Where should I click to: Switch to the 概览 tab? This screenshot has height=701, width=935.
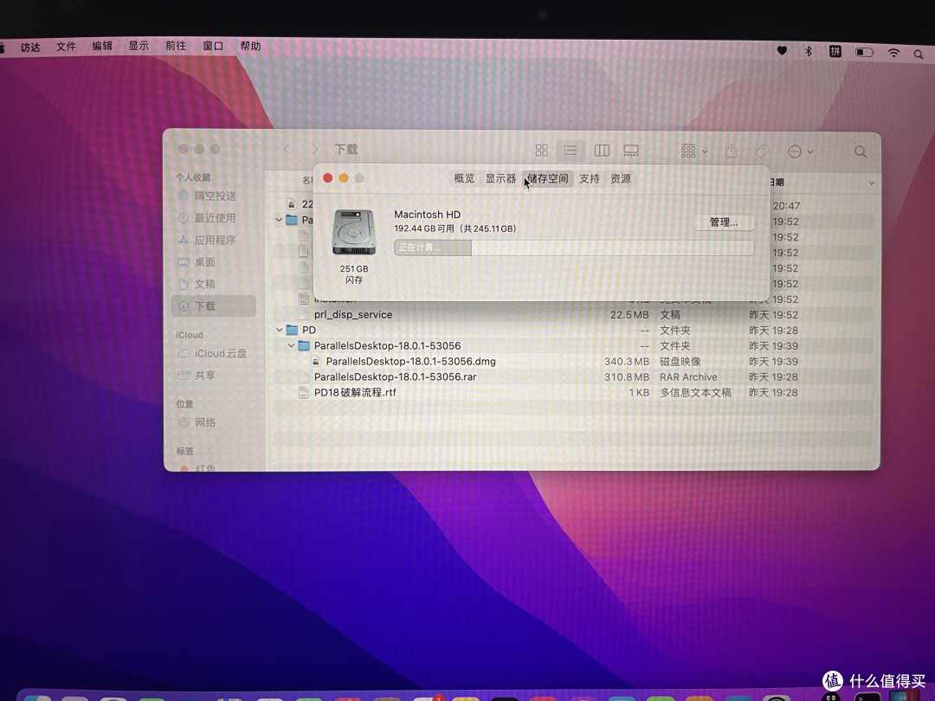pyautogui.click(x=464, y=178)
